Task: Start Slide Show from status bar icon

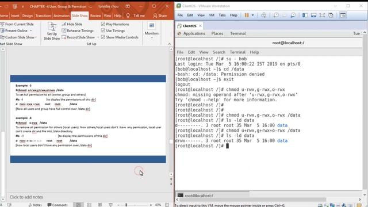Action: point(110,205)
